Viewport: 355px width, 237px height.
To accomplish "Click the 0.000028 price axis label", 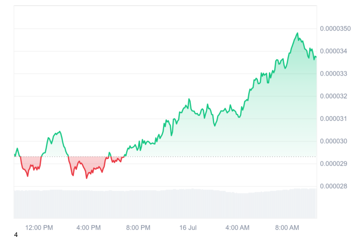I will [x=334, y=186].
